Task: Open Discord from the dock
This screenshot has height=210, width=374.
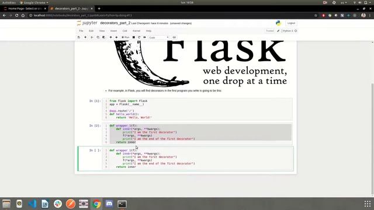Action: pos(109,204)
